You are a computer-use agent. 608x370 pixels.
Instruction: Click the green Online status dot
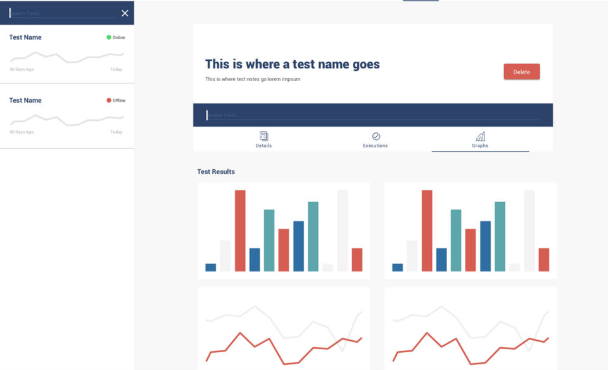coord(109,37)
